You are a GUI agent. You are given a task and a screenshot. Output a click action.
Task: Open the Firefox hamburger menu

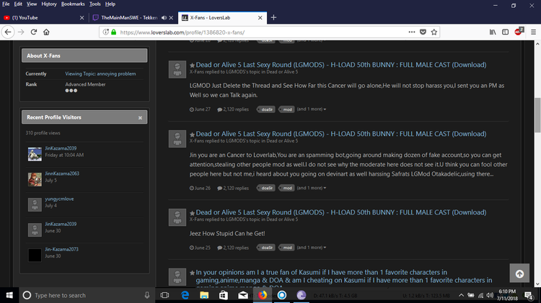[x=533, y=32]
